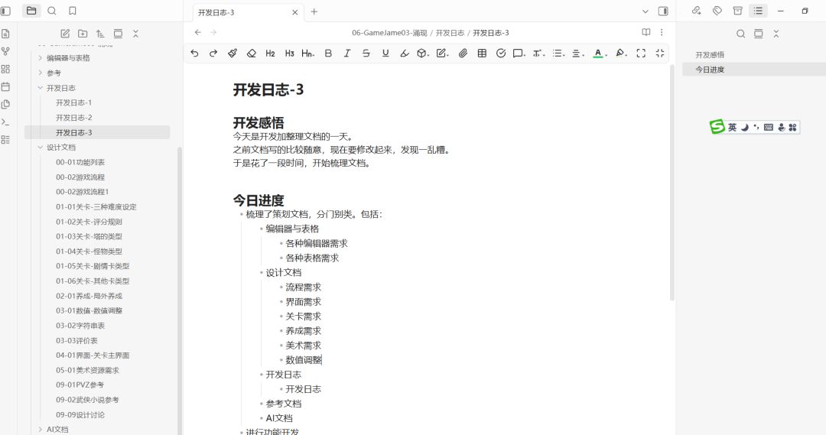Viewport: 826px width, 435px height.
Task: Search within the outline panel
Action: (740, 34)
